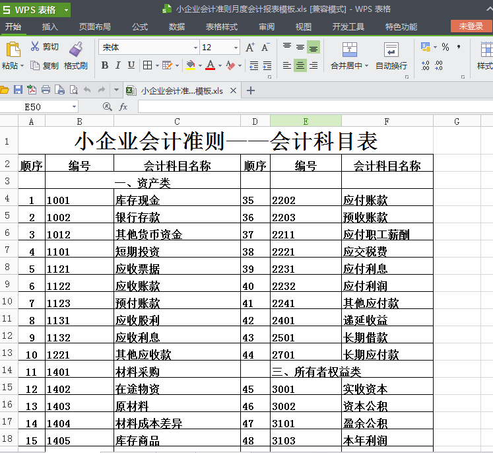Image resolution: width=493 pixels, height=453 pixels.
Task: Increase decimal places icon
Action: point(426,66)
